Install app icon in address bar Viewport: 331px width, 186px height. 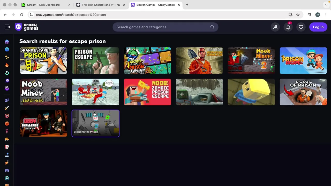[290, 15]
